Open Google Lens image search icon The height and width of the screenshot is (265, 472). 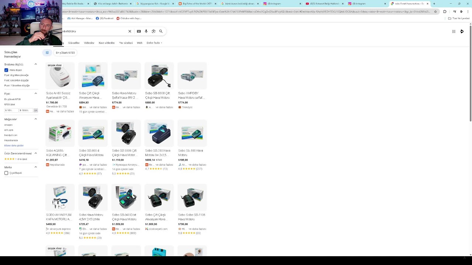pyautogui.click(x=153, y=31)
